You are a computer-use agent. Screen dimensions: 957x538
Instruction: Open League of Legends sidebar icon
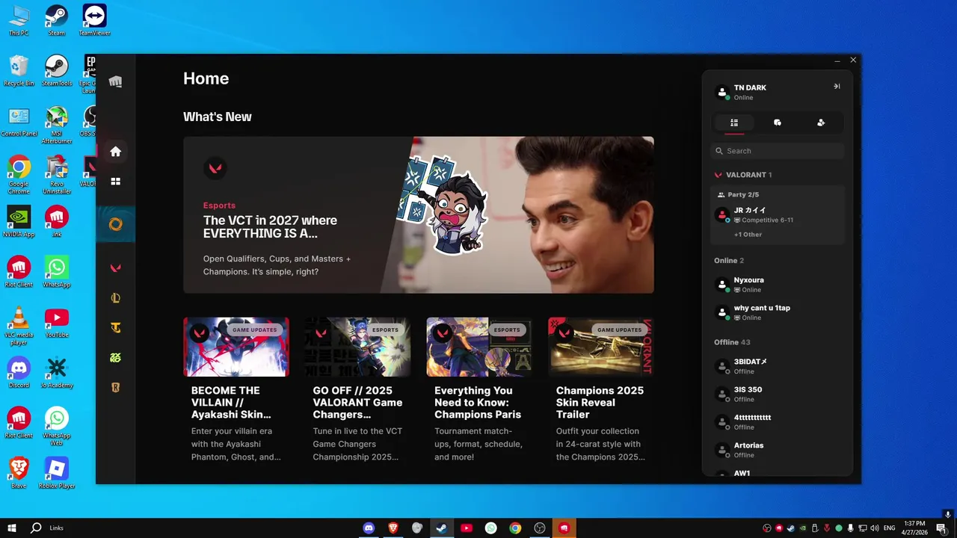pos(115,298)
